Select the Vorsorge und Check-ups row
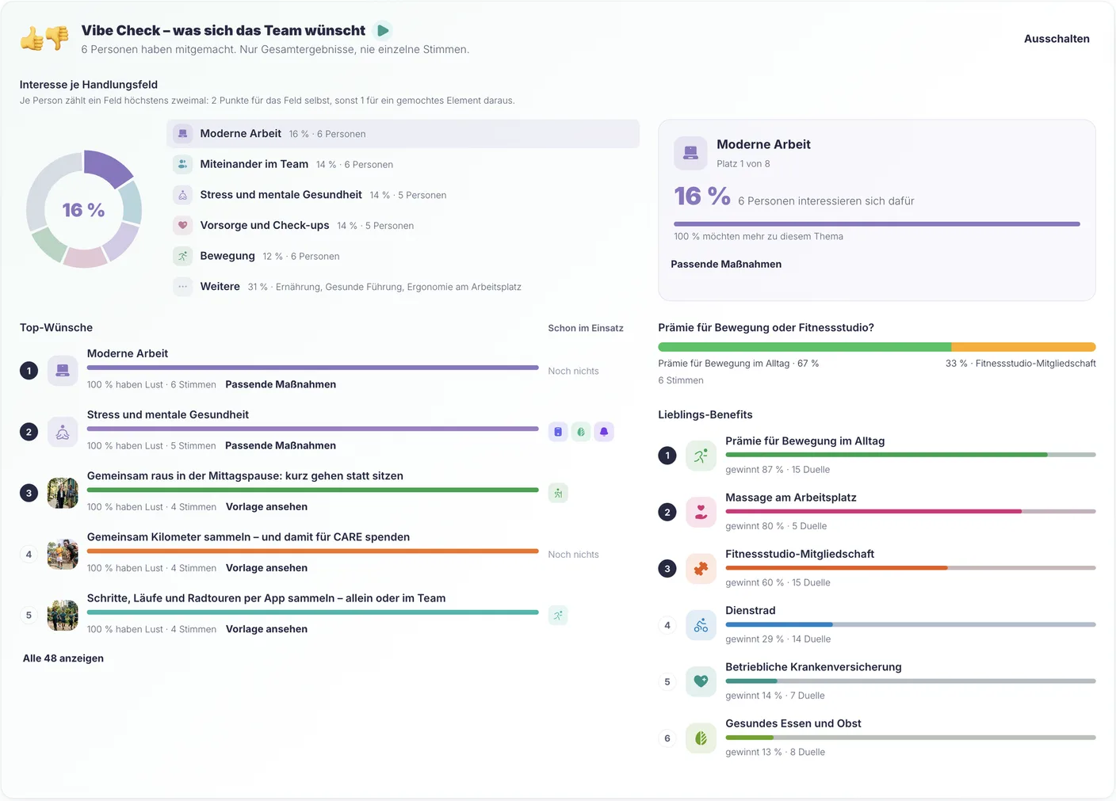The height and width of the screenshot is (801, 1116). coord(403,225)
